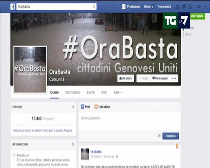
Task: Click the Produzione profile picture icon
Action: (x=123, y=7)
